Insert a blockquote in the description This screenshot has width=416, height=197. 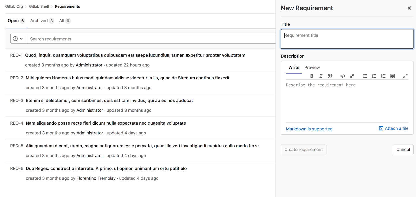330,76
